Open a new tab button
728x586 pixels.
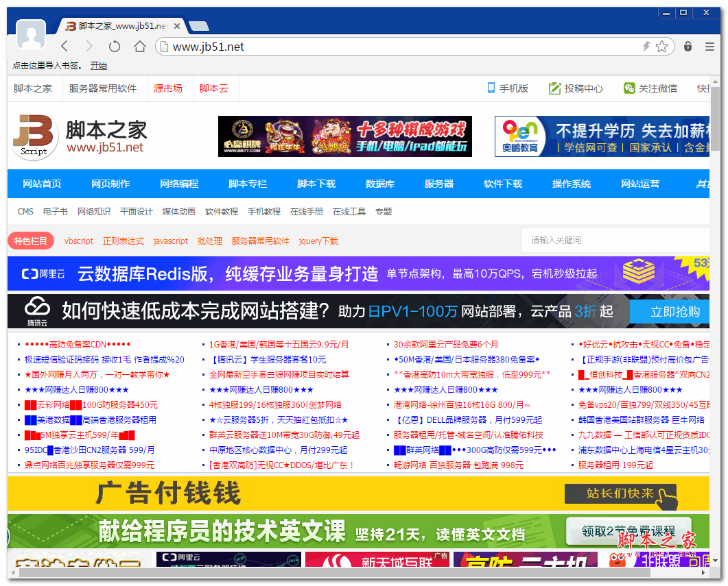point(199,26)
